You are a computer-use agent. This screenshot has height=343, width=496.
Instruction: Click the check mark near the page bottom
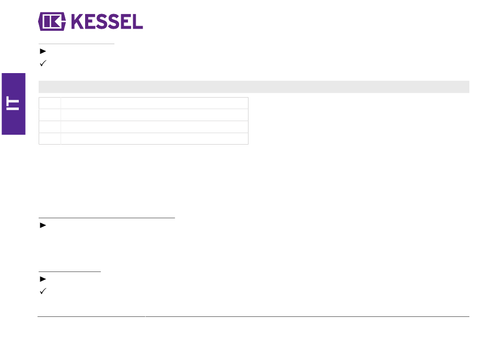[x=43, y=291]
